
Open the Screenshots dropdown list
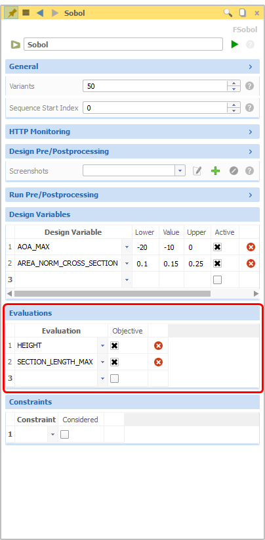[x=180, y=170]
